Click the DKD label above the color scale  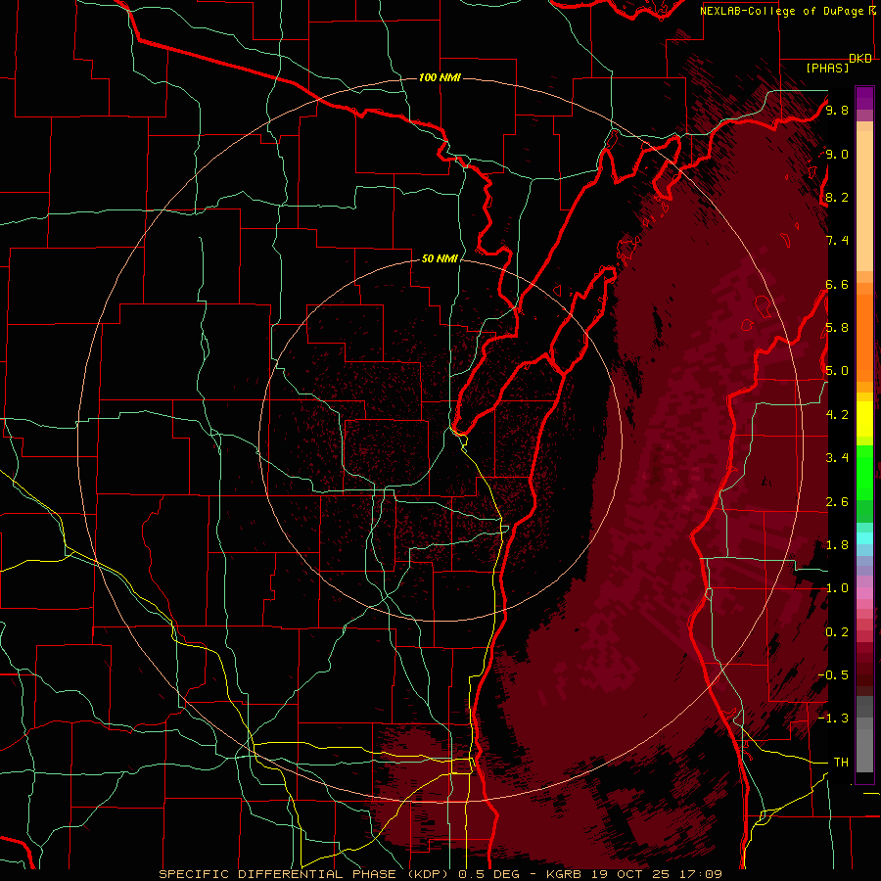860,59
